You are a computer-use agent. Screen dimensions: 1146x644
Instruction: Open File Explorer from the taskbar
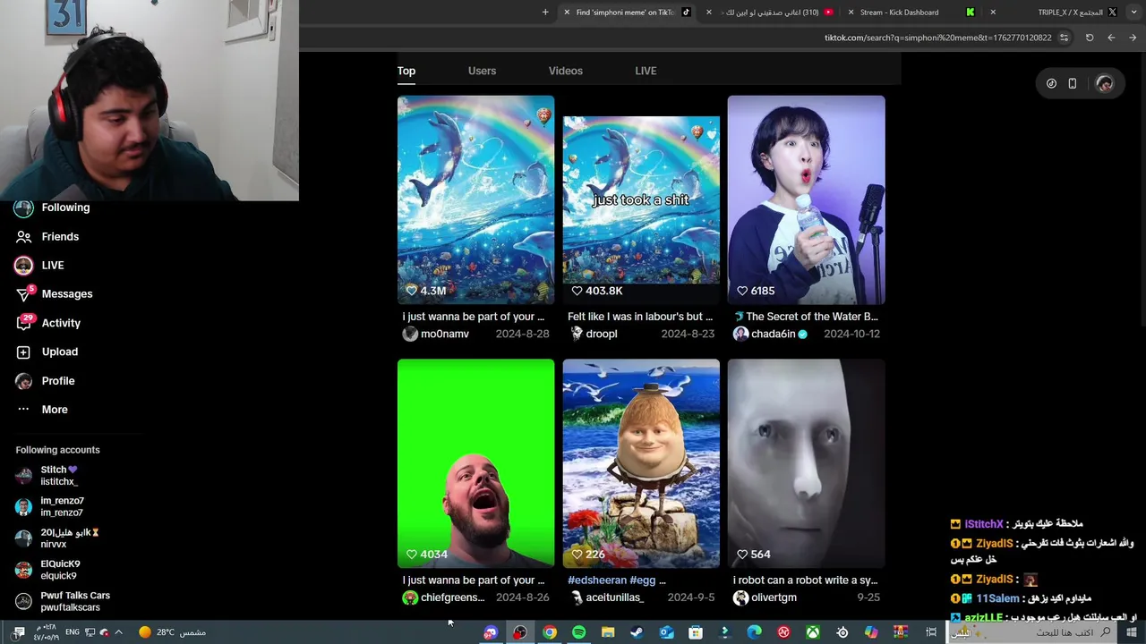coord(608,632)
